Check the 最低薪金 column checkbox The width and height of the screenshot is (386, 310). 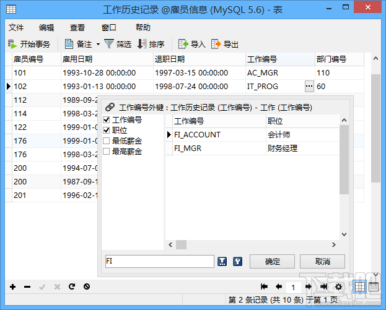tap(107, 141)
